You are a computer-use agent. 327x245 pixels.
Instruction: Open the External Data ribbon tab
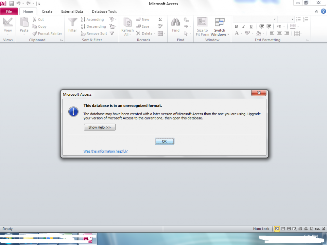tap(72, 11)
